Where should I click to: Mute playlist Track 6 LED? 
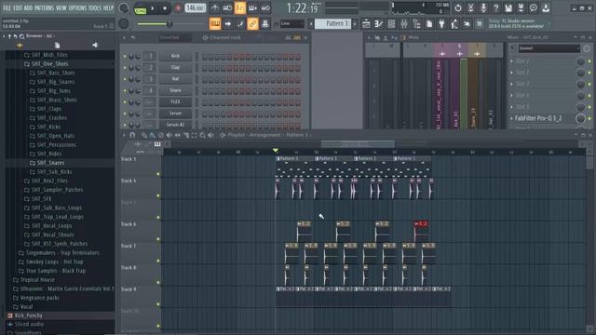coord(158,239)
